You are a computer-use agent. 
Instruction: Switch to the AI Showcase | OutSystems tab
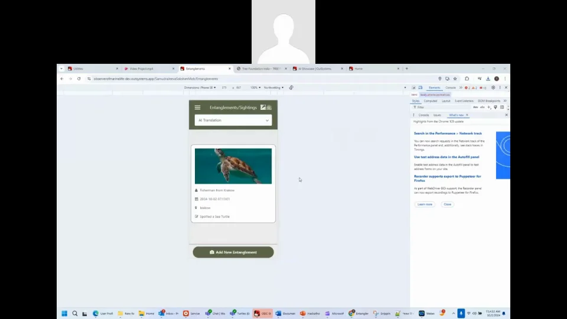(x=318, y=69)
